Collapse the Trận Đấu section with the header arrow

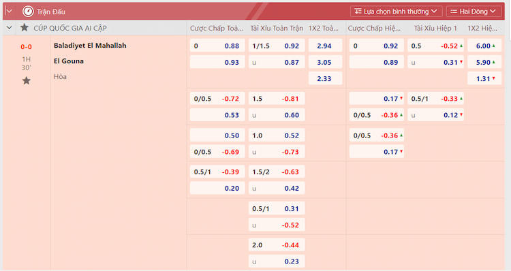9,12
